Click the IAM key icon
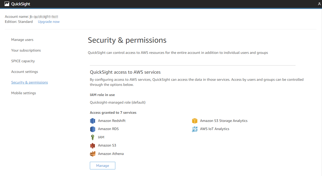This screenshot has height=176, width=322. click(x=92, y=137)
